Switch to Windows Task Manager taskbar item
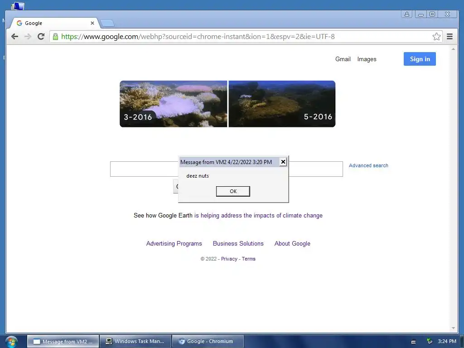The image size is (464, 348). 135,342
